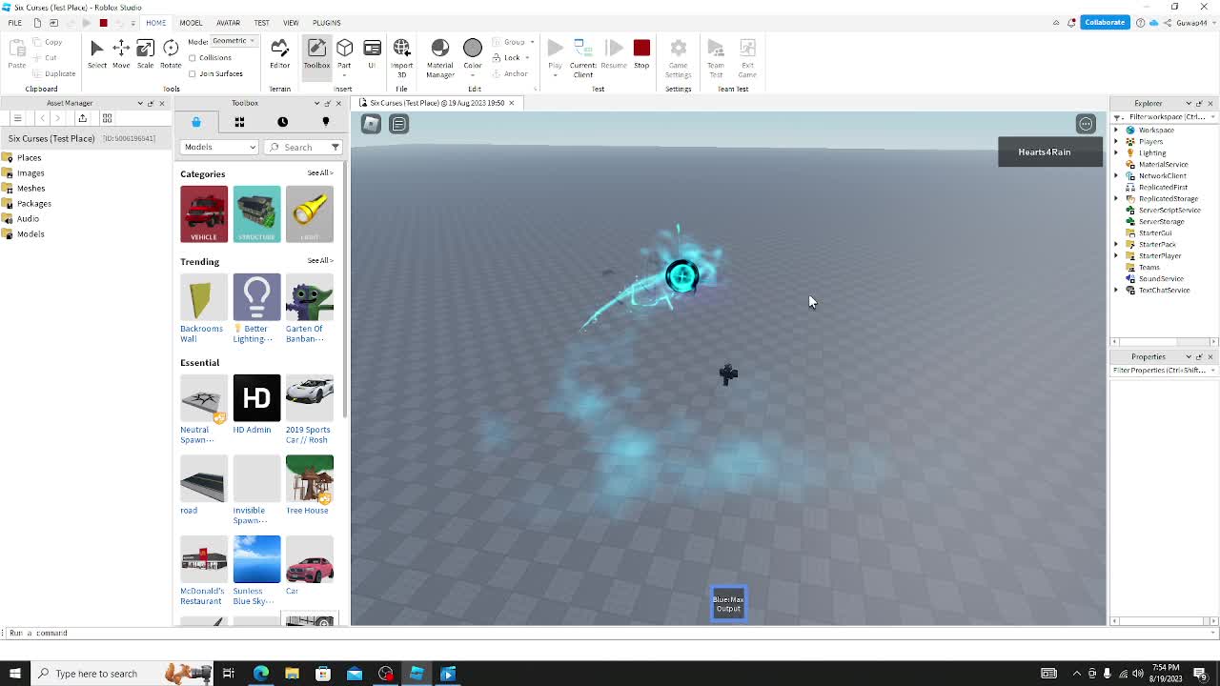Switch to the MODEL ribbon tab
This screenshot has width=1220, height=686.
coord(191,23)
